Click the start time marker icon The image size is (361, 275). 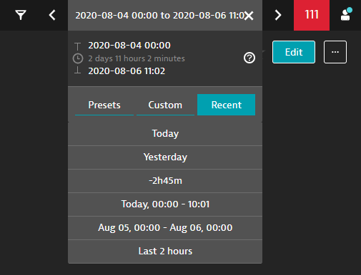coord(77,46)
